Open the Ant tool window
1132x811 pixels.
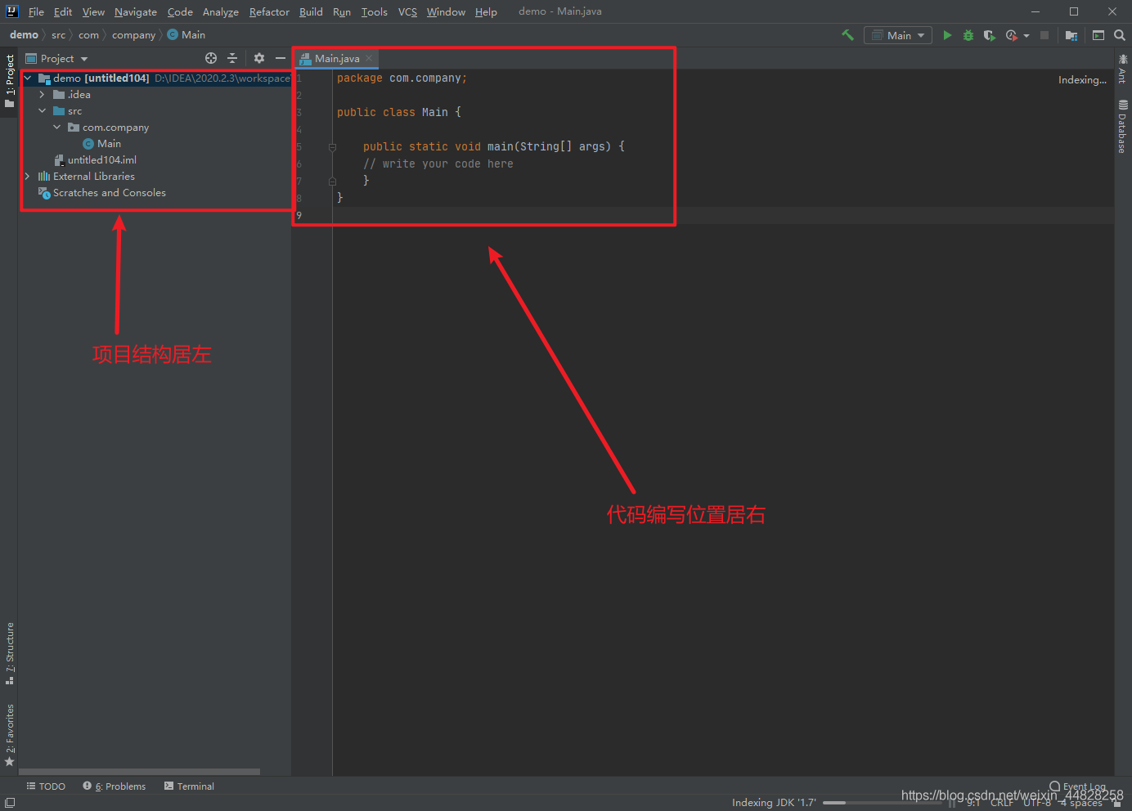(1123, 69)
